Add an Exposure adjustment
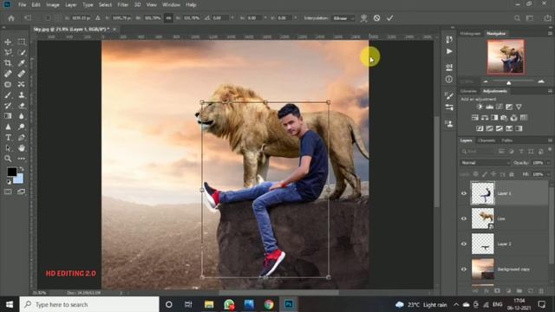 [509, 107]
